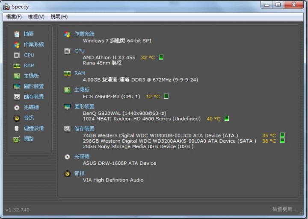Select text 28GB Sony Storage Media USB Device
This screenshot has width=308, height=219.
click(x=129, y=146)
